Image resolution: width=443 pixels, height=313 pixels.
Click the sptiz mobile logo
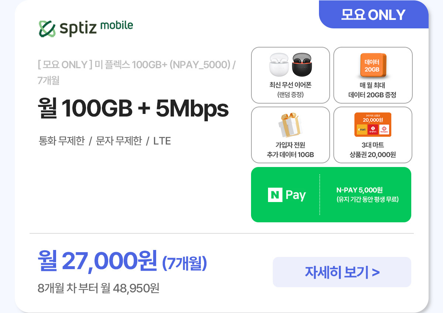pyautogui.click(x=86, y=27)
